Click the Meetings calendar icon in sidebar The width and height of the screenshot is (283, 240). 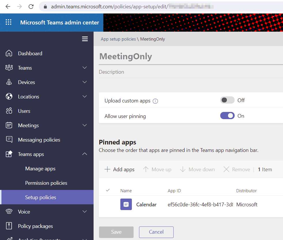coord(9,125)
